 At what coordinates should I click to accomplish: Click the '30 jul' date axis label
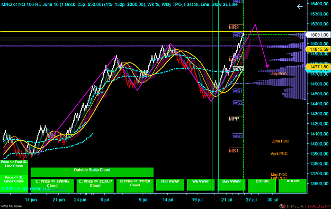click(273, 199)
